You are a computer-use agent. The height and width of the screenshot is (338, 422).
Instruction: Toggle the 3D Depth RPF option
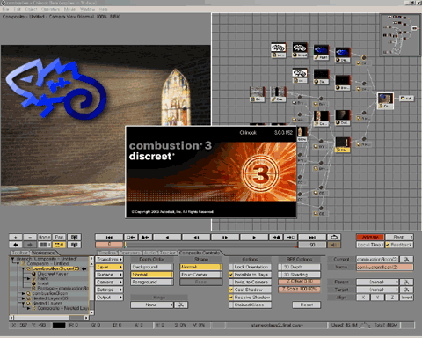pyautogui.click(x=299, y=267)
